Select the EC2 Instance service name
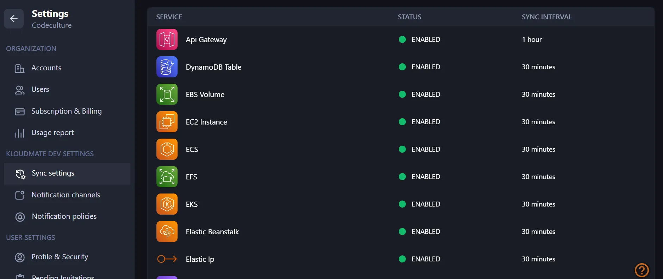This screenshot has height=279, width=663. point(206,122)
